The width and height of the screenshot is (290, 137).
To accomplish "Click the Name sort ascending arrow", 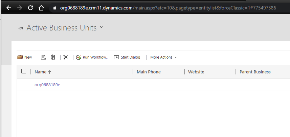I will tap(49, 72).
